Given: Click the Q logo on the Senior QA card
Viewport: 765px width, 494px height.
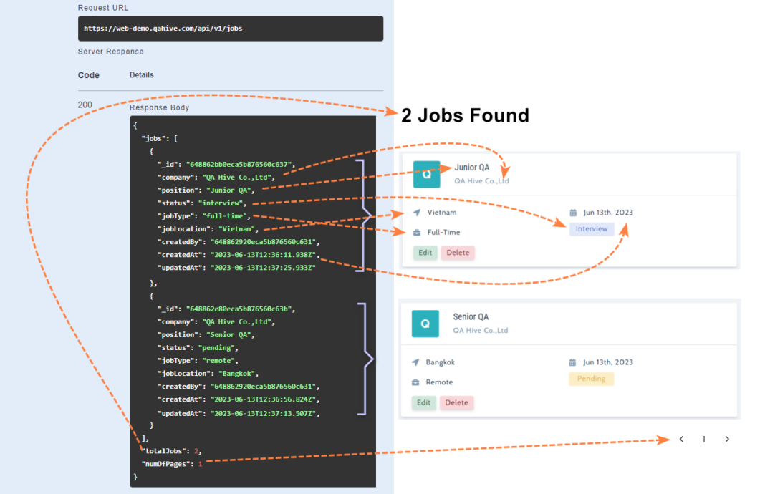Looking at the screenshot, I should [x=425, y=324].
